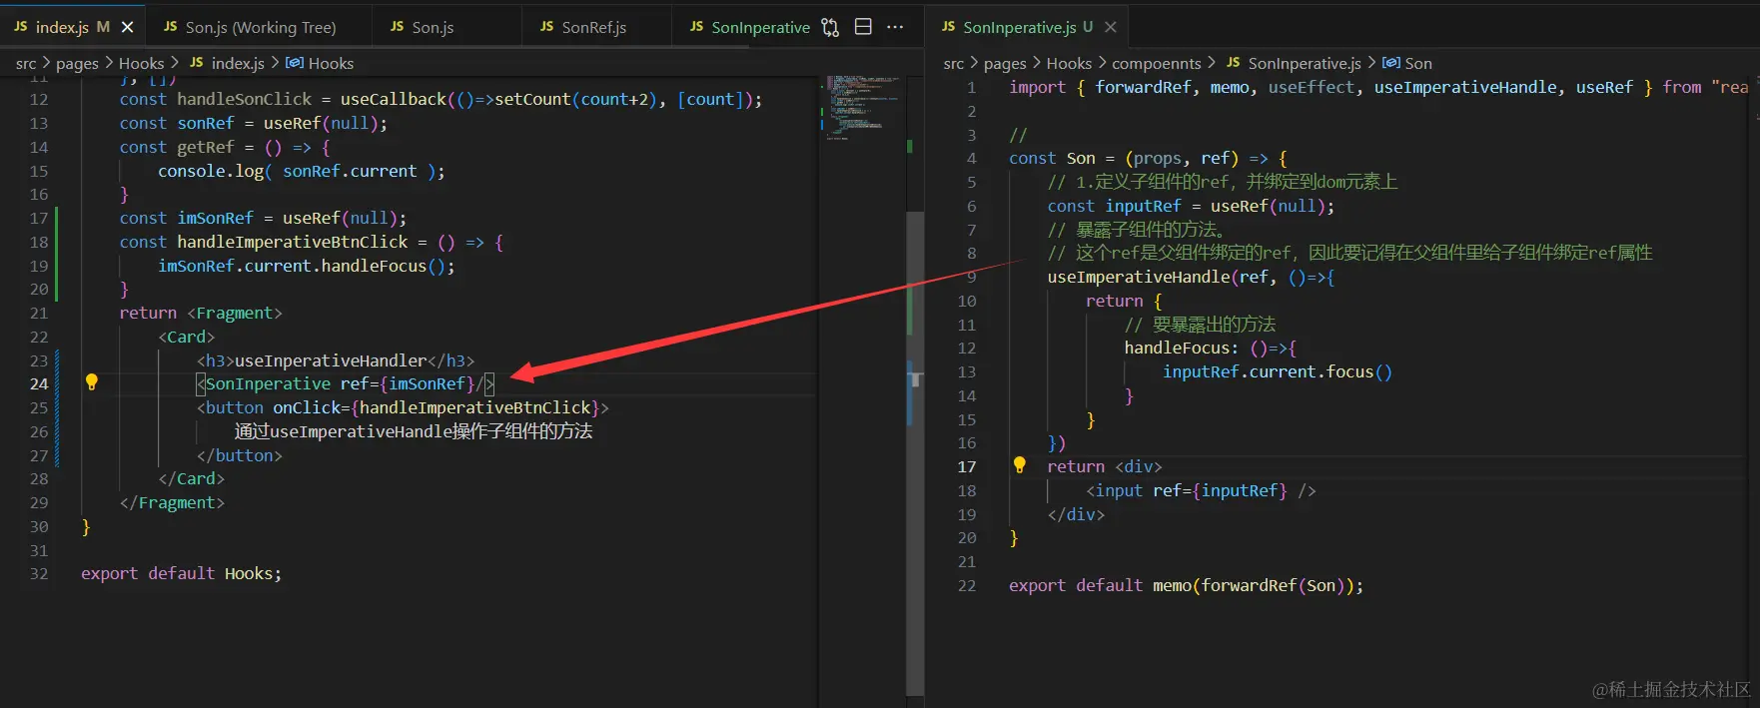
Task: Click line number 17 in SonInperative.js
Action: tap(967, 466)
